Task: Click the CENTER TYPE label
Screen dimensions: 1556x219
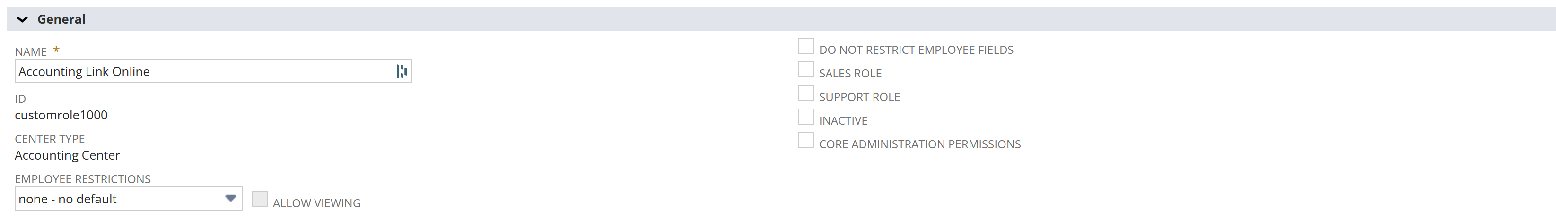Action: pyautogui.click(x=50, y=139)
